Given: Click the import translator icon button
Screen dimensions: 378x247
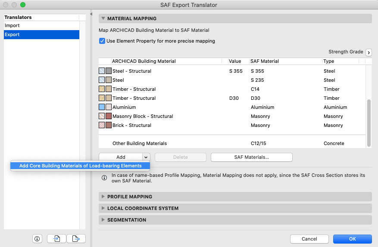Looking at the screenshot, I should (x=56, y=238).
